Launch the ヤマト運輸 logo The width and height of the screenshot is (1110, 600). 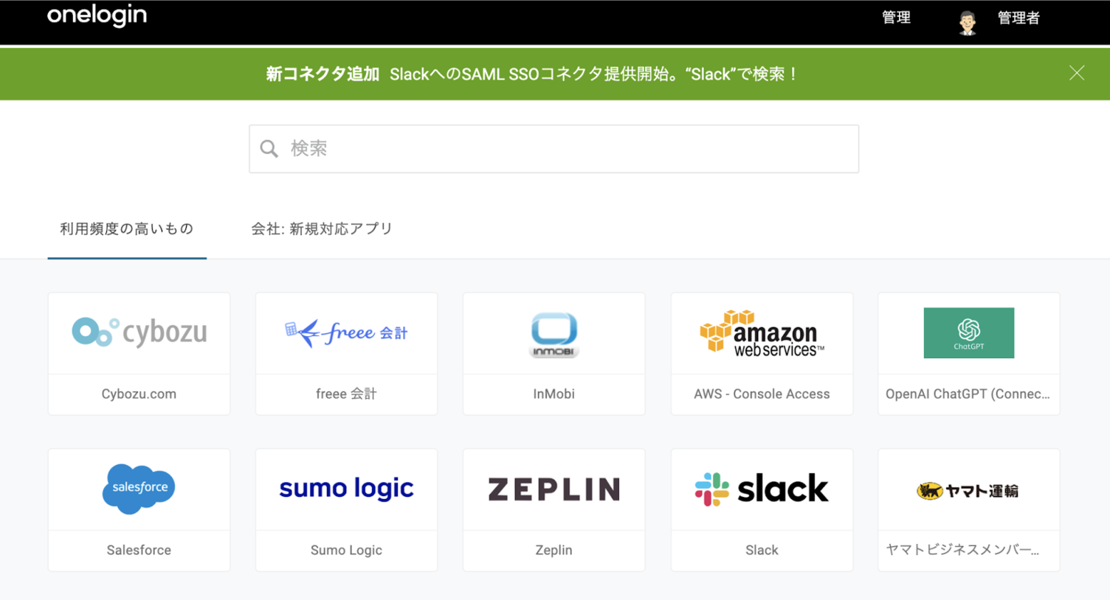968,490
